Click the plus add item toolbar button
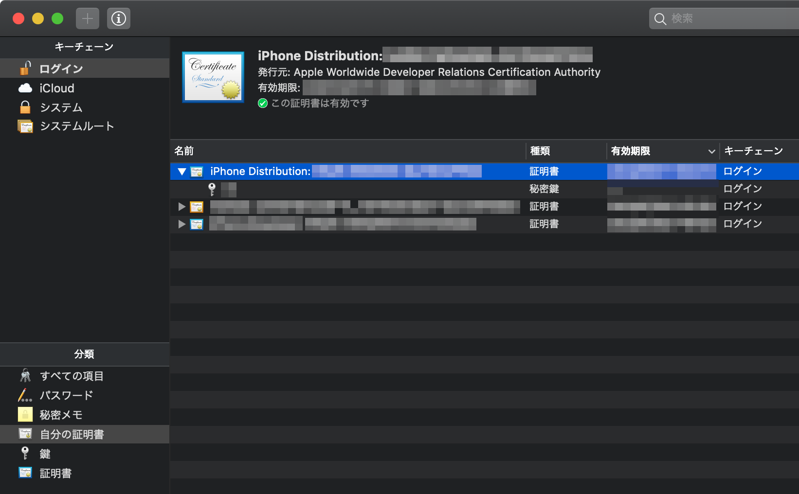This screenshot has height=494, width=799. point(88,18)
